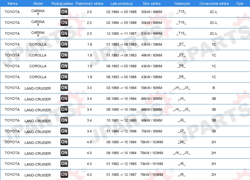
Task: Select the 12.1985 -> 11.1987 production dates cell
Action: (x=121, y=34)
